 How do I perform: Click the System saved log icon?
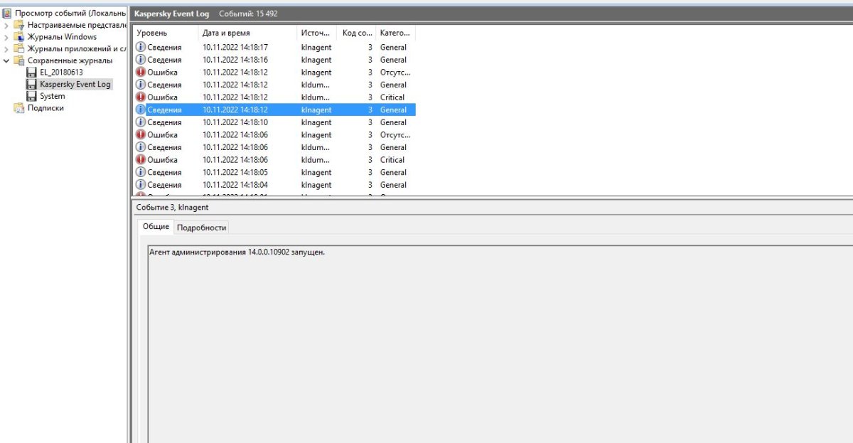pyautogui.click(x=31, y=96)
